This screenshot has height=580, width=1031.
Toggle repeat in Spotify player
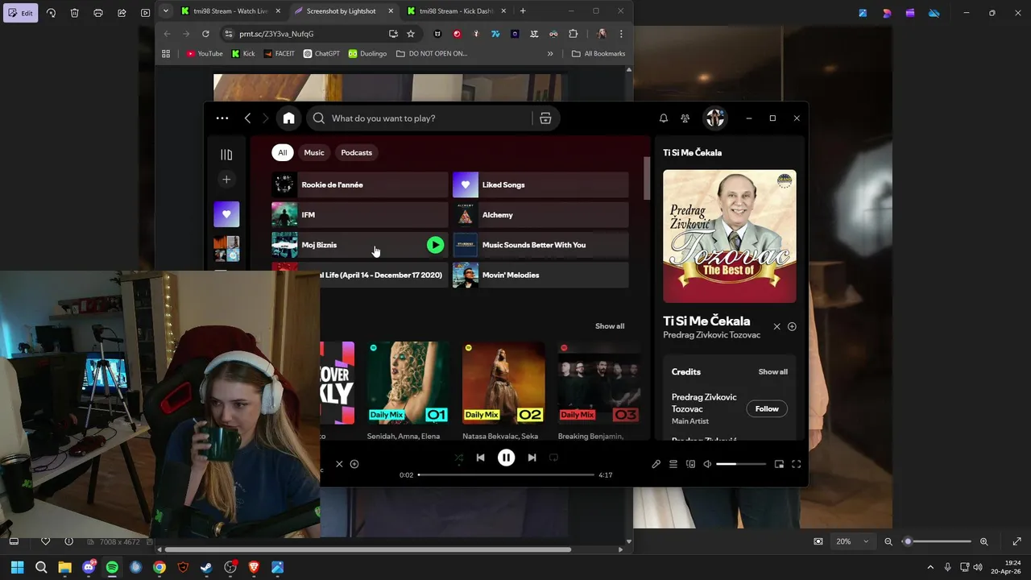click(553, 458)
